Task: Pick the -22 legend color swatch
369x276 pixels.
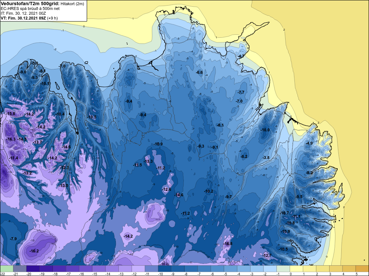Action: coord(7,269)
